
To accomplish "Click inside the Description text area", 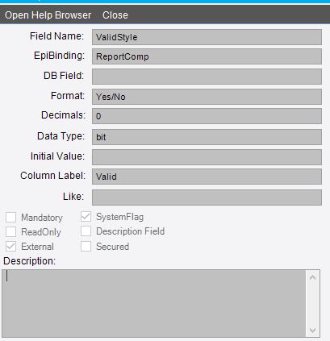I will [x=154, y=304].
